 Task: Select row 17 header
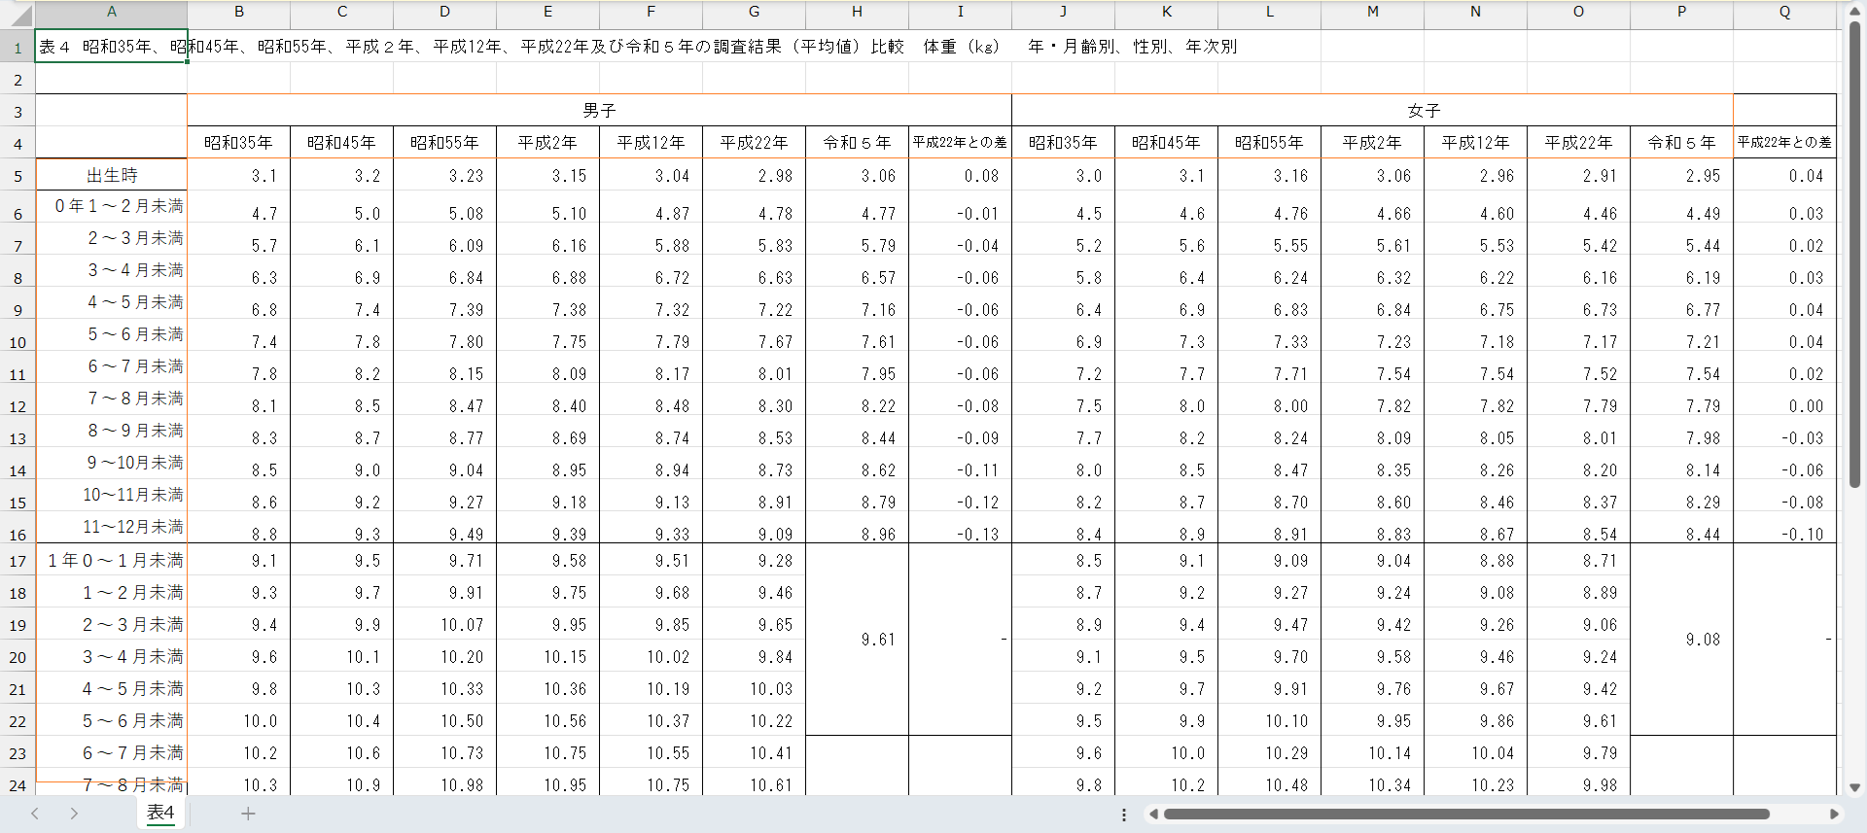click(18, 561)
